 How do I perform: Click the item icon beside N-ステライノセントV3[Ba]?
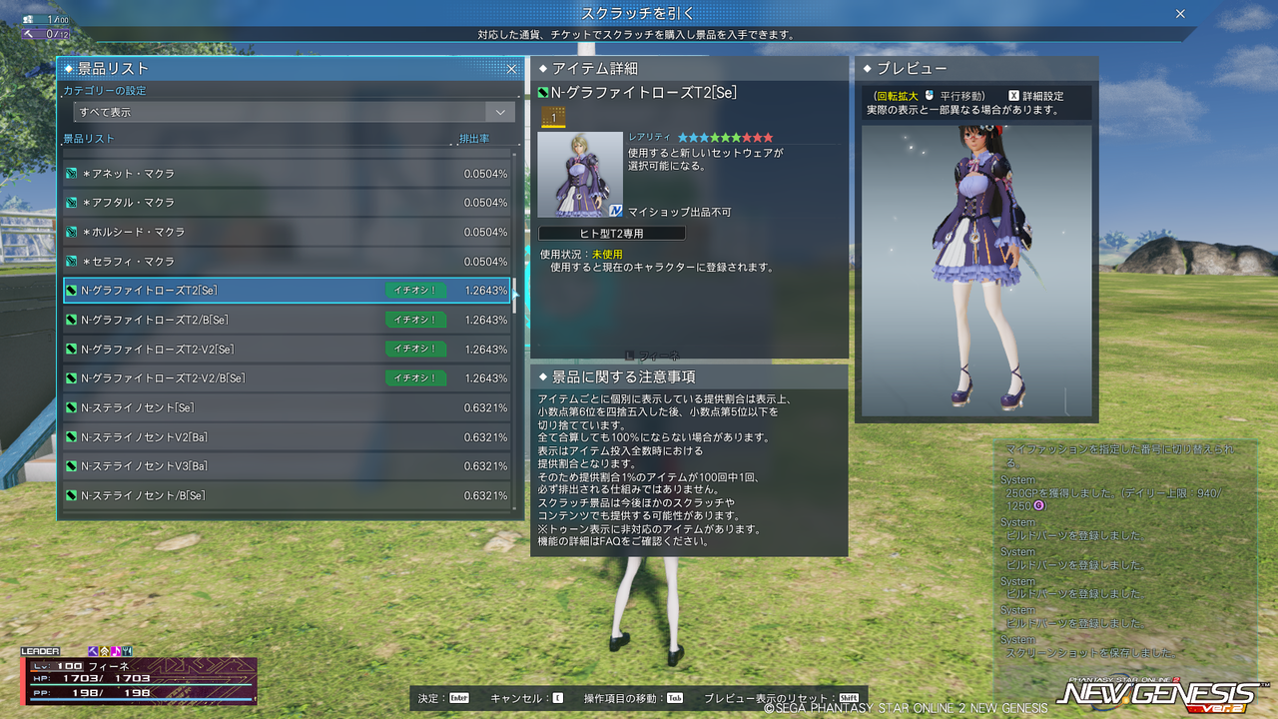point(72,466)
